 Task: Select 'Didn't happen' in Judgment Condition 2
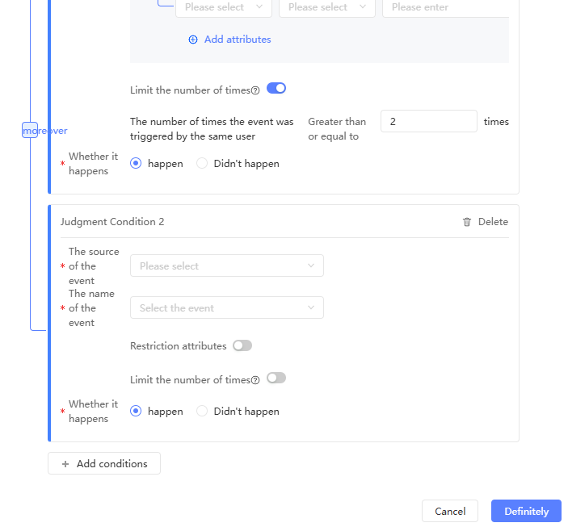pyautogui.click(x=203, y=411)
